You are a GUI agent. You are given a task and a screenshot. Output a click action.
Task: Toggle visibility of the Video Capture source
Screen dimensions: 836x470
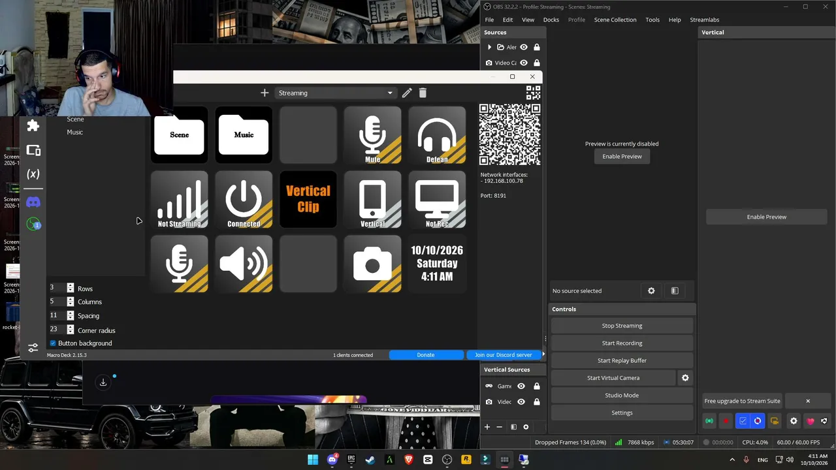click(x=524, y=63)
